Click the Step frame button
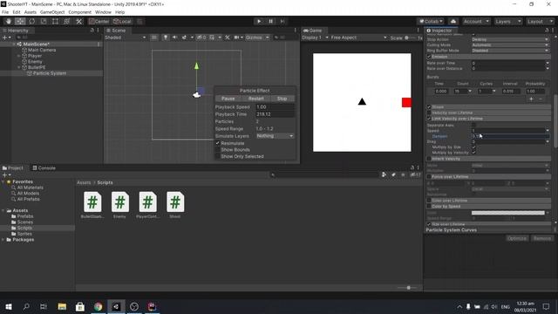The height and width of the screenshot is (314, 558). tap(282, 21)
